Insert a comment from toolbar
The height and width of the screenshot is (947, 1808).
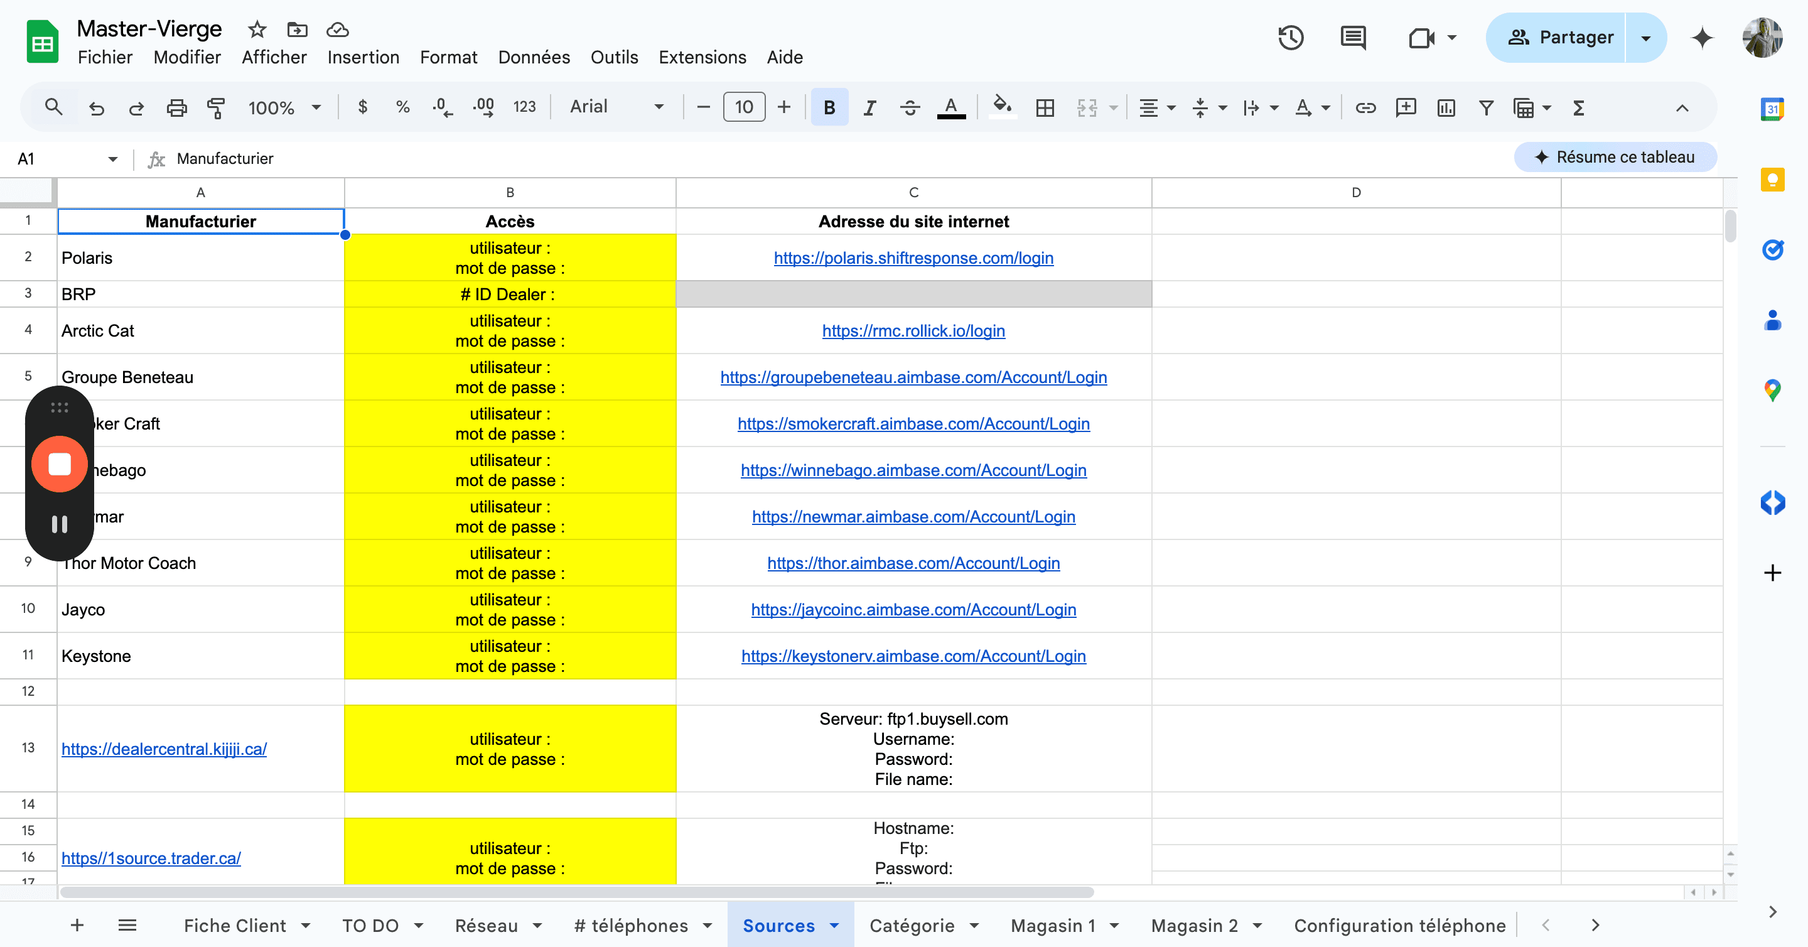[x=1406, y=107]
